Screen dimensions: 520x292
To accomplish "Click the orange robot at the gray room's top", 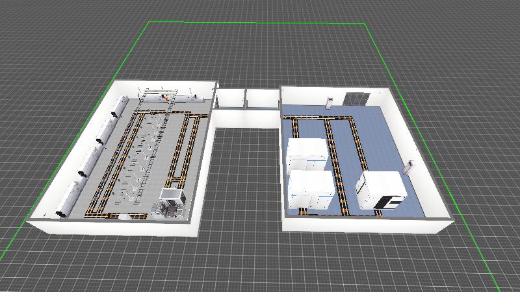I will click(x=166, y=97).
